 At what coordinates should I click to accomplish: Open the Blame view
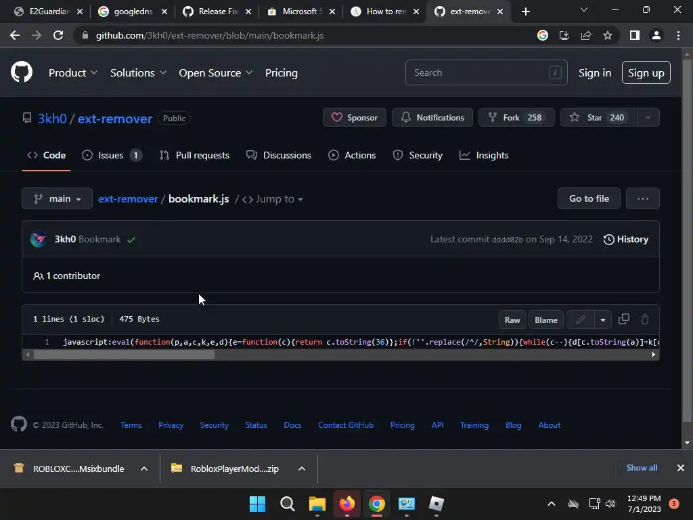546,320
